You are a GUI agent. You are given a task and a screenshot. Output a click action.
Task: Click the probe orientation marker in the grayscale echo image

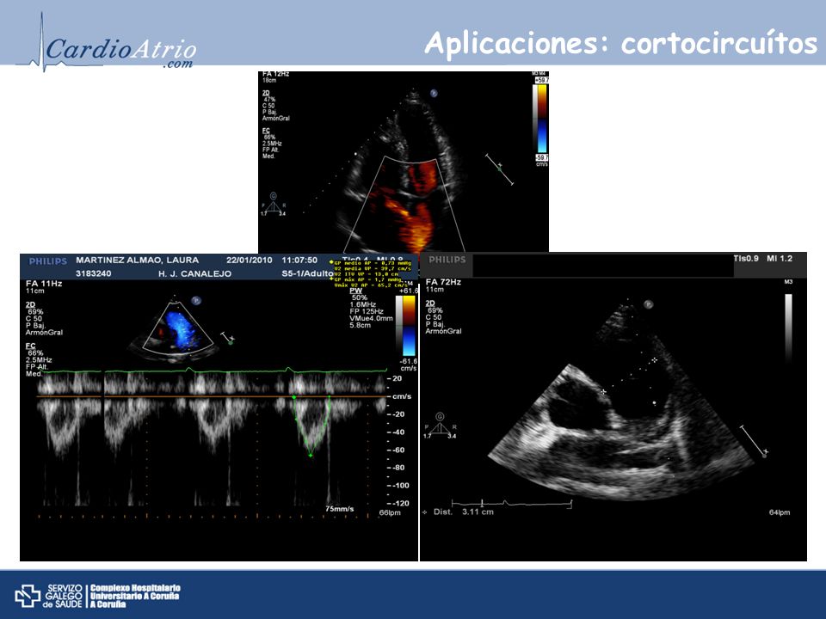[x=649, y=303]
